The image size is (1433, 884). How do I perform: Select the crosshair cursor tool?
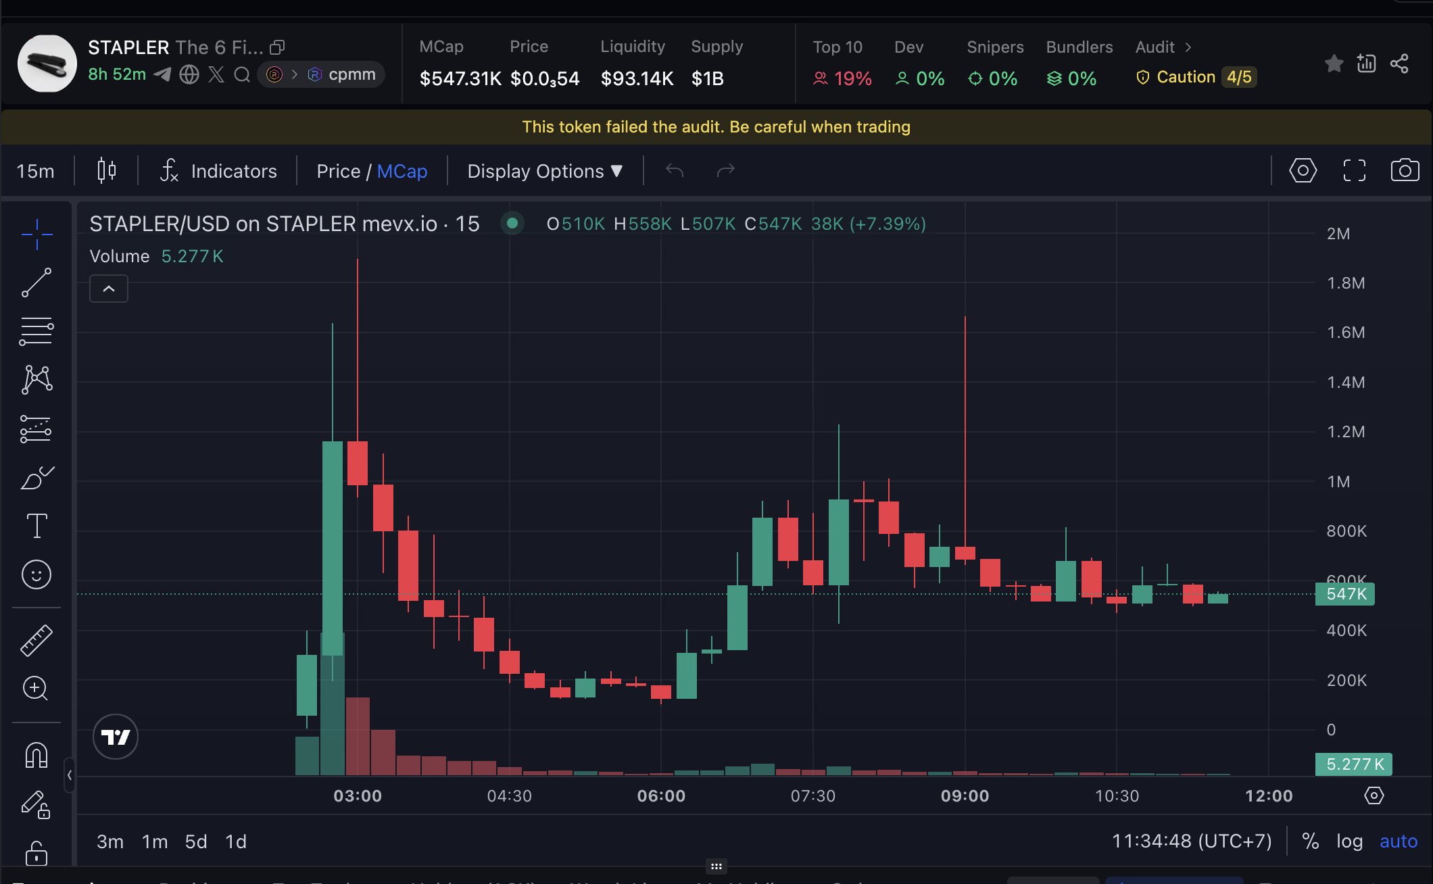[x=37, y=235]
